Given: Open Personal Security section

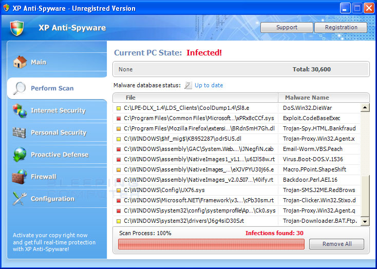Looking at the screenshot, I should (59, 132).
